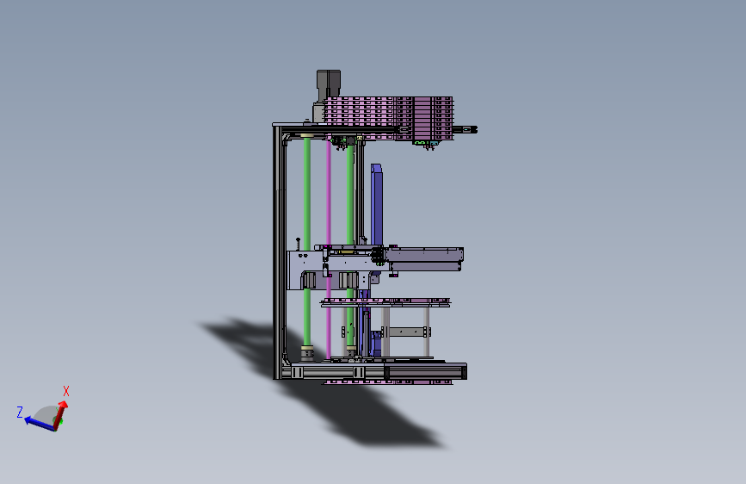This screenshot has height=484, width=746.
Task: Select the dark gray motor atop the machine
Action: (x=329, y=85)
